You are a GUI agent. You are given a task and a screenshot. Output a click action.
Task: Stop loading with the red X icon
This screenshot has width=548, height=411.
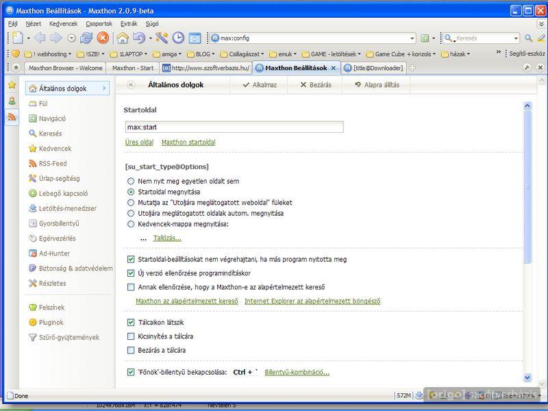click(103, 38)
